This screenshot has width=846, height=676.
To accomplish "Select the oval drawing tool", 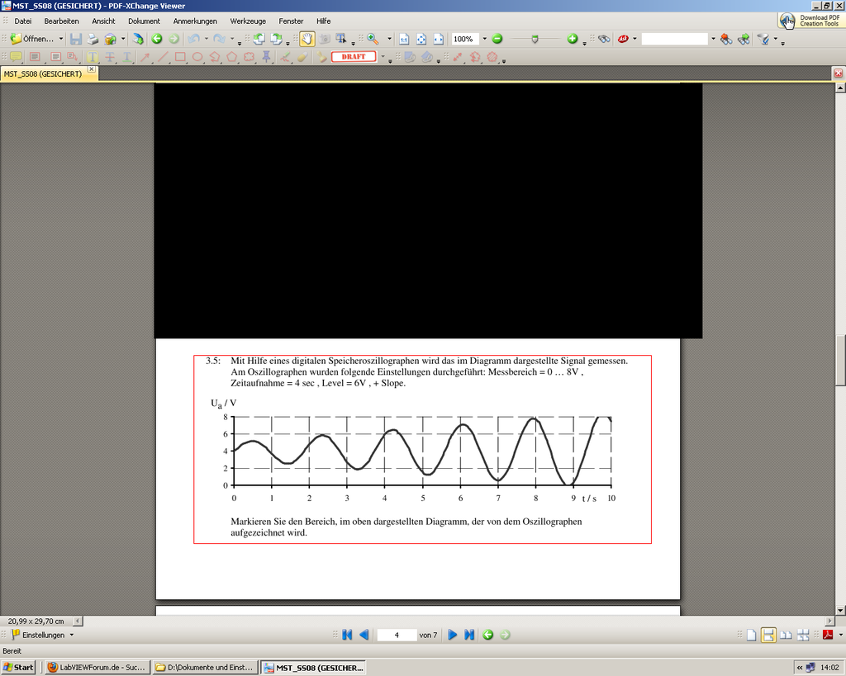I will 197,57.
